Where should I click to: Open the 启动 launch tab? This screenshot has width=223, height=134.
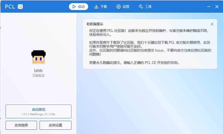tap(79, 7)
